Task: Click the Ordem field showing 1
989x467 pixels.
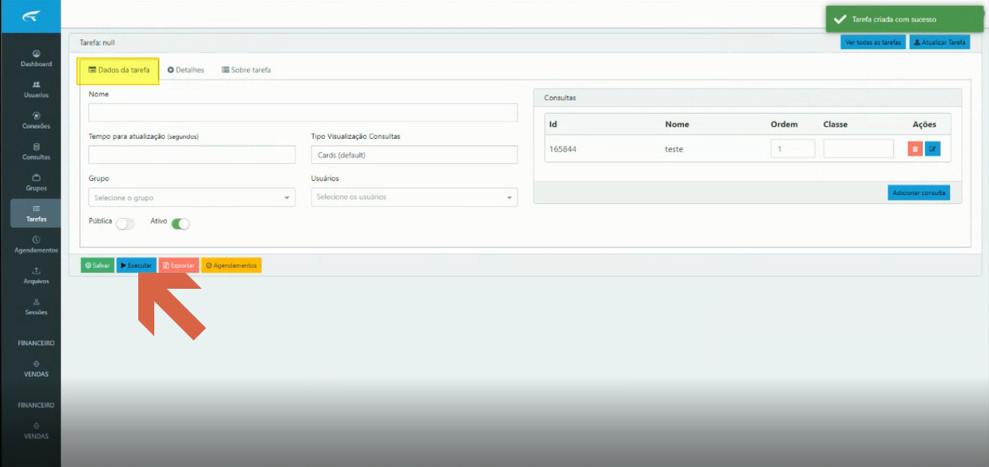Action: click(x=793, y=148)
